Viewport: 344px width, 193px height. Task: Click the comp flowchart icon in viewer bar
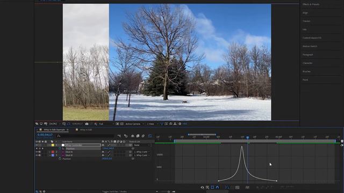175,124
